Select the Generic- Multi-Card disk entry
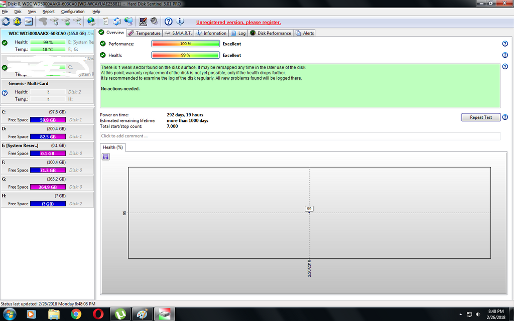 pyautogui.click(x=47, y=91)
